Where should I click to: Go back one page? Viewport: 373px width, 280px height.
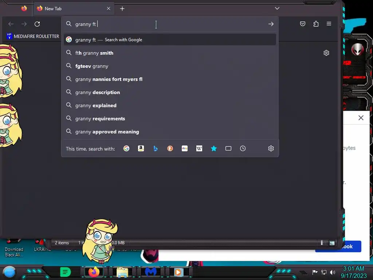click(11, 24)
